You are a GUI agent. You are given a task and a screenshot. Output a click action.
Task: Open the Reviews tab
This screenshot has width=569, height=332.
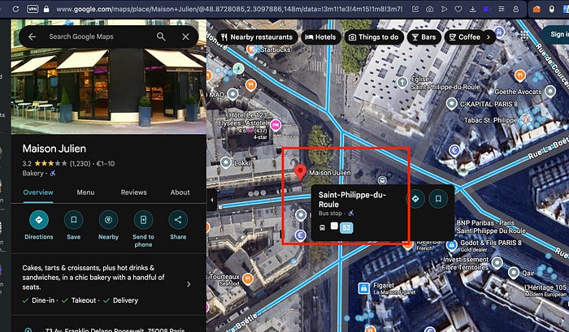coord(133,192)
